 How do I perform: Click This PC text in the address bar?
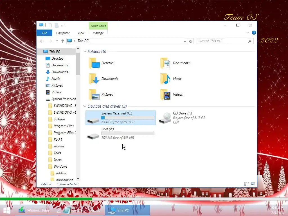click(x=83, y=41)
